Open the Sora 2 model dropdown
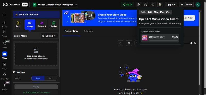 point(49,36)
